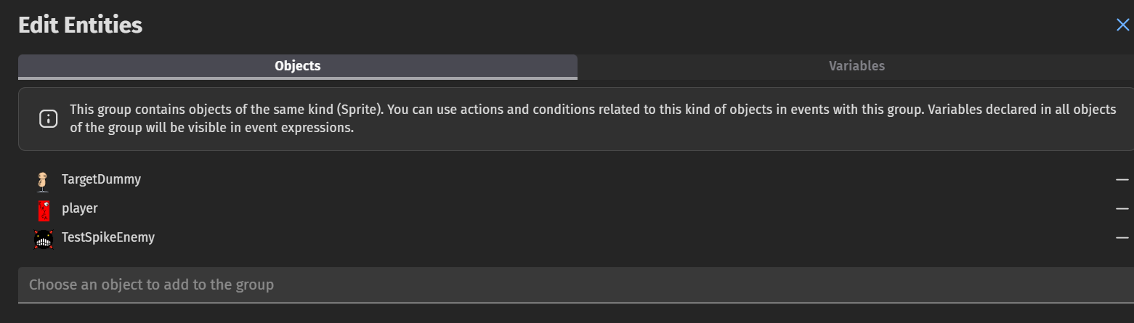
Task: Remove TargetDummy from the group using its dash
Action: click(x=1122, y=179)
